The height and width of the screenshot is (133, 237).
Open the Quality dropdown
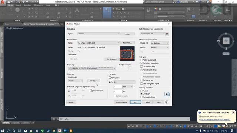[160, 48]
